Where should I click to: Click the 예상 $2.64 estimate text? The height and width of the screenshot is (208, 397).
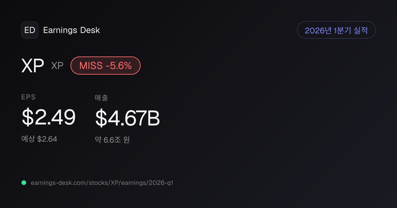pyautogui.click(x=39, y=139)
